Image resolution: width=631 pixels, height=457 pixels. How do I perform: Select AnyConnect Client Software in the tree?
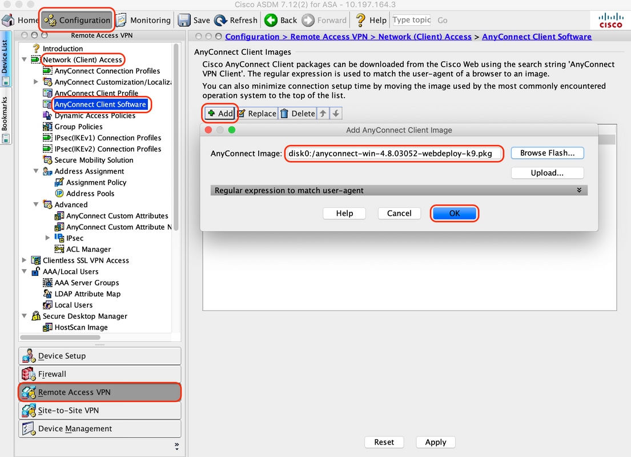pos(100,105)
